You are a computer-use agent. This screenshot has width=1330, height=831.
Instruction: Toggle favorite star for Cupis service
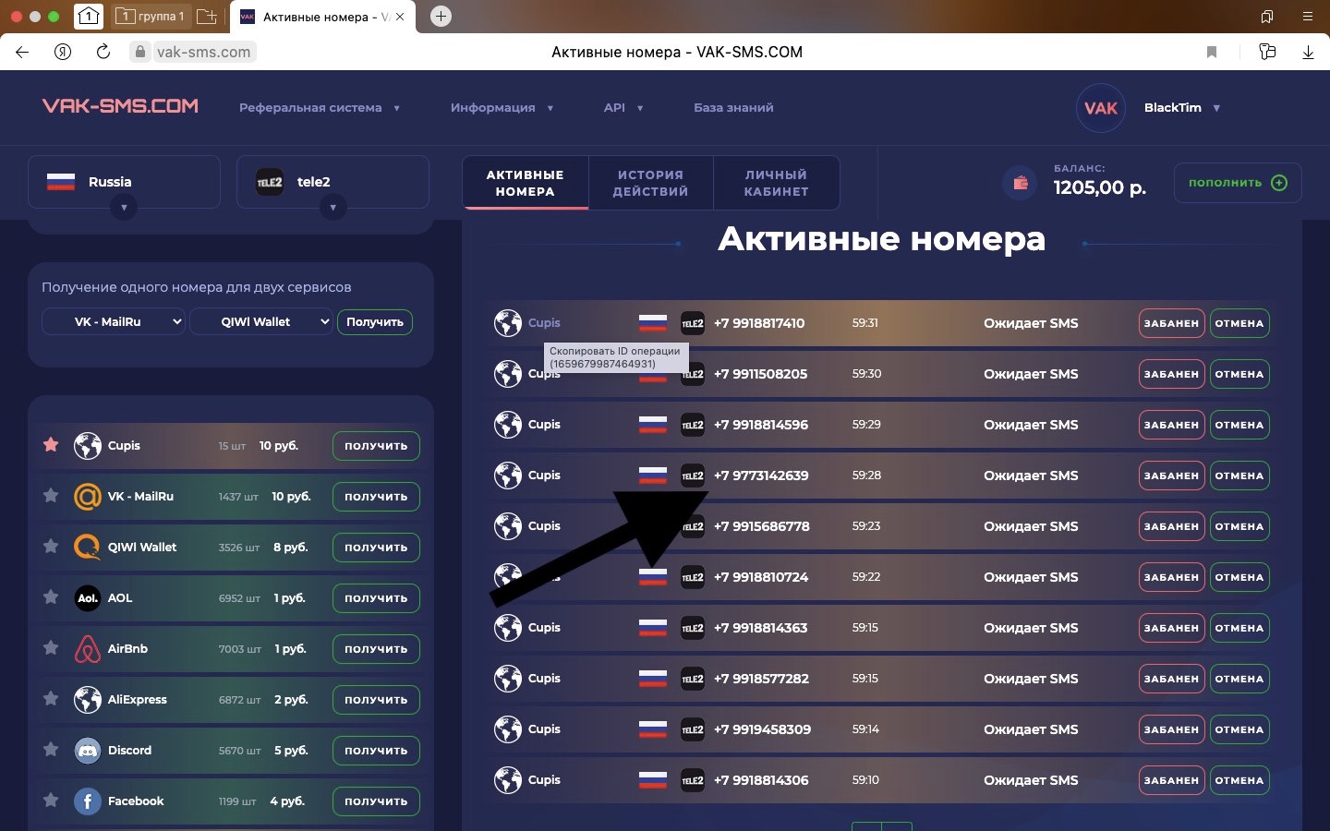tap(51, 445)
